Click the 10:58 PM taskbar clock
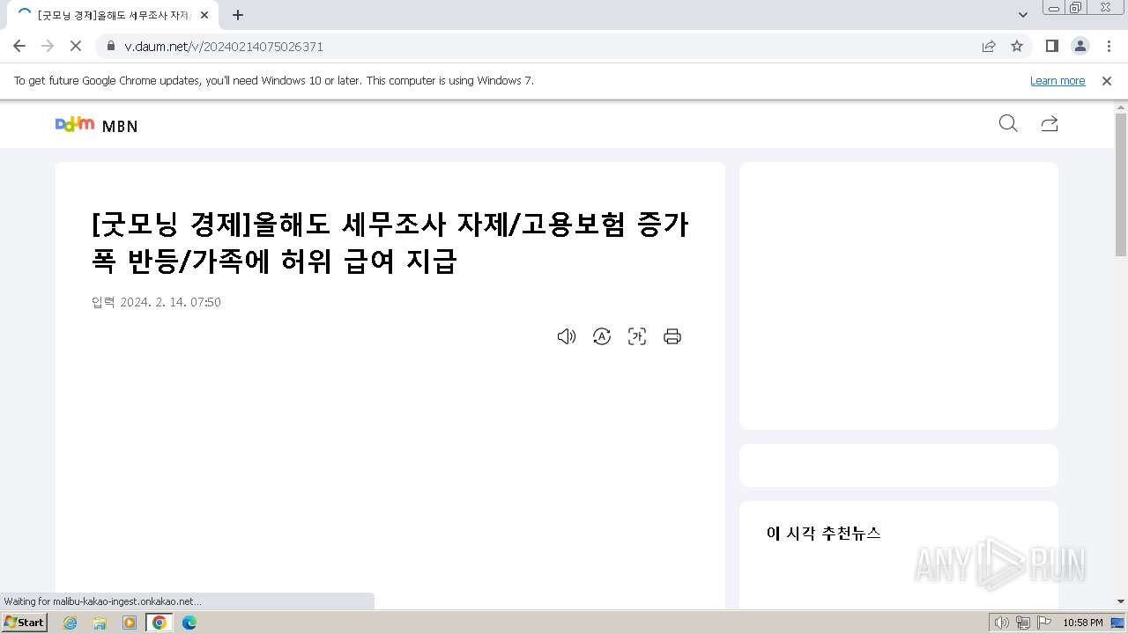 (1083, 623)
